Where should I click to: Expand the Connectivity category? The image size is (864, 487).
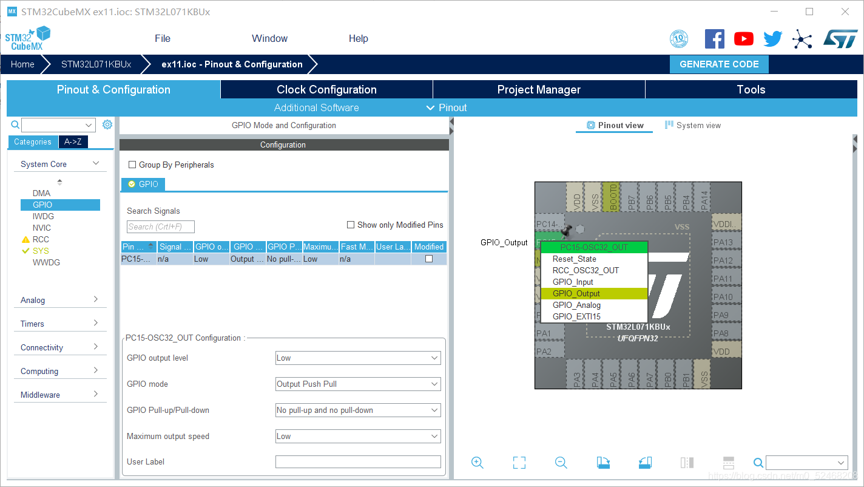tap(59, 347)
